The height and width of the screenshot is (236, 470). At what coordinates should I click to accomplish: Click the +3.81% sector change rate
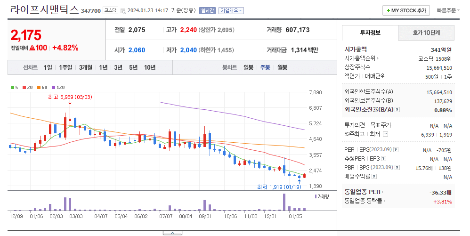point(442,202)
